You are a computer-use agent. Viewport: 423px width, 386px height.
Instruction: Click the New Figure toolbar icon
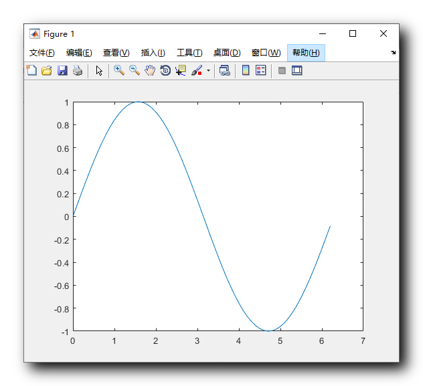[x=31, y=70]
